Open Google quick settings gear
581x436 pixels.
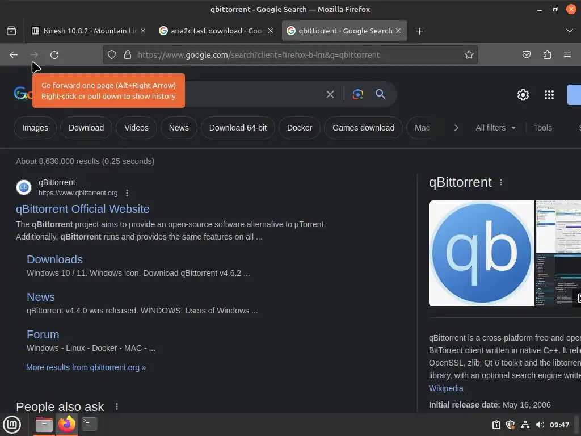click(x=523, y=95)
